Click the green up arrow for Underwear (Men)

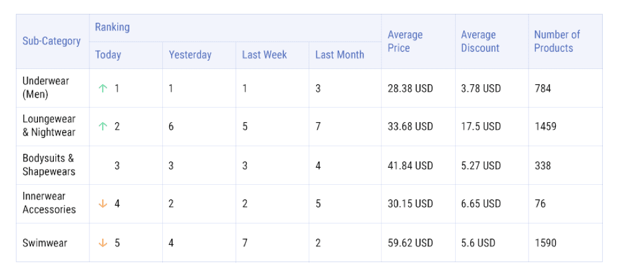point(103,89)
